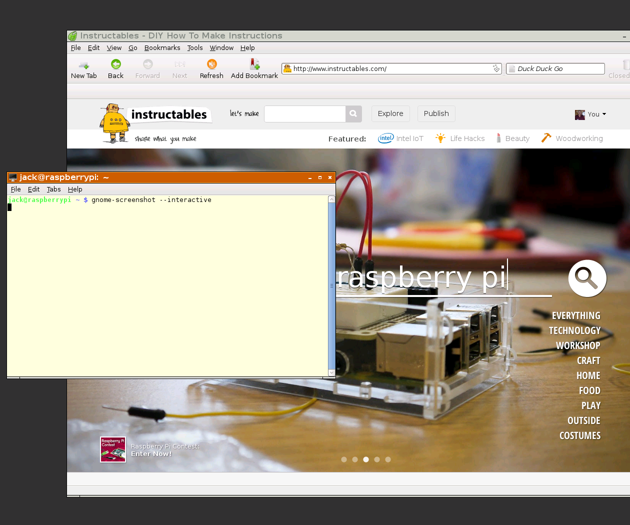This screenshot has width=630, height=525.
Task: Click the TECHNOLOGY category link
Action: (575, 330)
